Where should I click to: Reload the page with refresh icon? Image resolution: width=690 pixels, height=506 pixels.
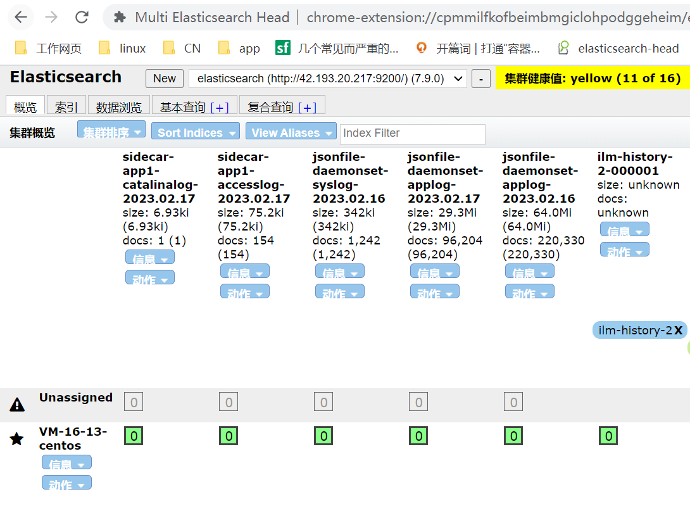(82, 17)
